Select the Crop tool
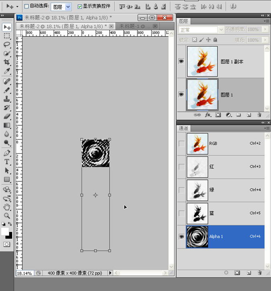 pyautogui.click(x=7, y=62)
